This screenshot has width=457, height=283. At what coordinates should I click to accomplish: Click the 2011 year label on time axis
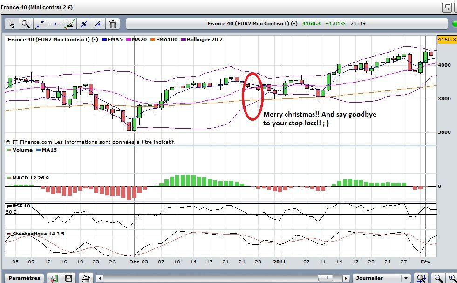[x=280, y=262]
